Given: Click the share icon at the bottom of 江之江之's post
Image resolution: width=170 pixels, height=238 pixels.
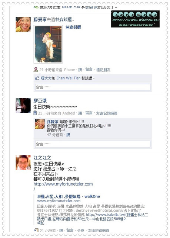Looking at the screenshot, I should click(x=36, y=230).
